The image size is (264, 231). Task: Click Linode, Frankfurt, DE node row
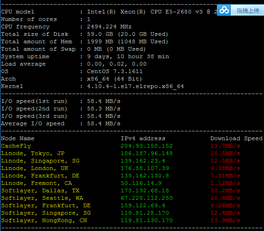40,176
